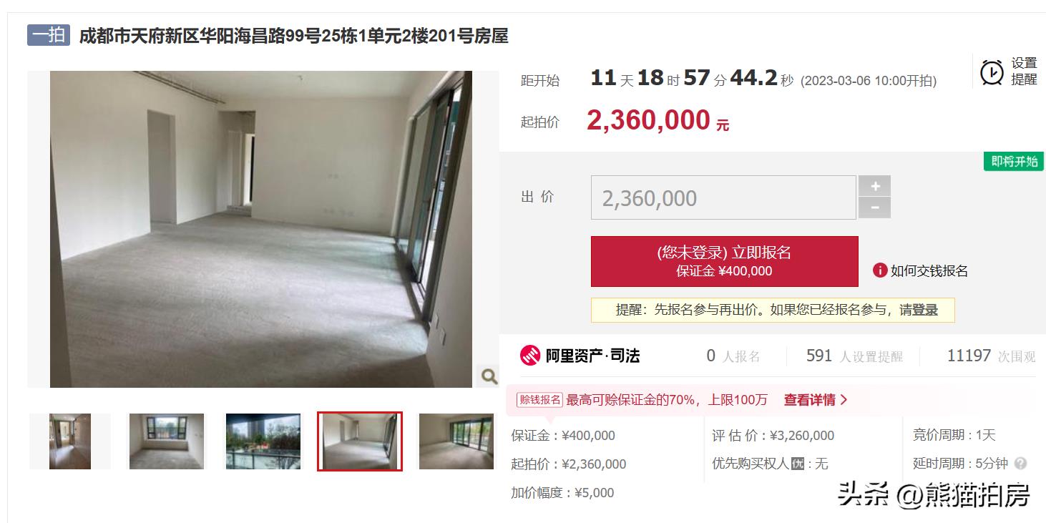Click the alarm clock reminder icon
1046x523 pixels.
pyautogui.click(x=992, y=72)
